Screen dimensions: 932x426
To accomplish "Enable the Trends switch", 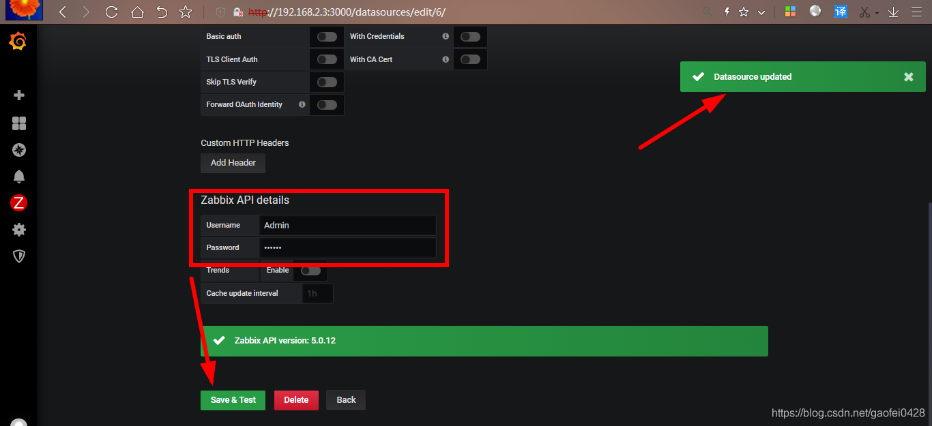I will [310, 271].
